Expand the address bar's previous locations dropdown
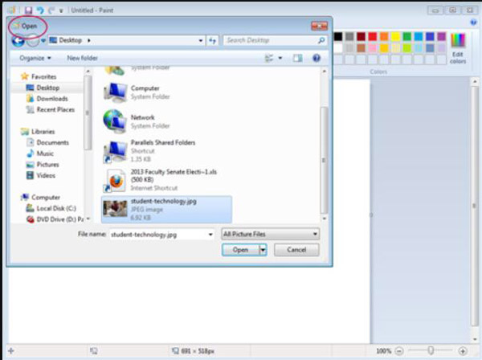 tap(201, 41)
